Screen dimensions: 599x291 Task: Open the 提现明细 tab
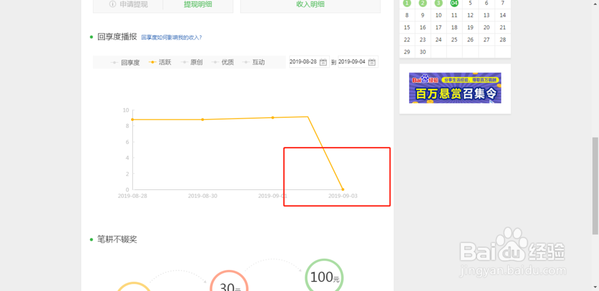(x=198, y=5)
